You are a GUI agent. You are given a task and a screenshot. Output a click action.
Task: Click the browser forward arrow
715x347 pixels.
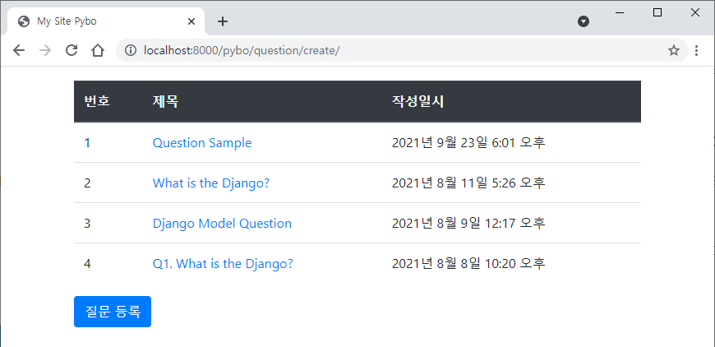point(45,50)
